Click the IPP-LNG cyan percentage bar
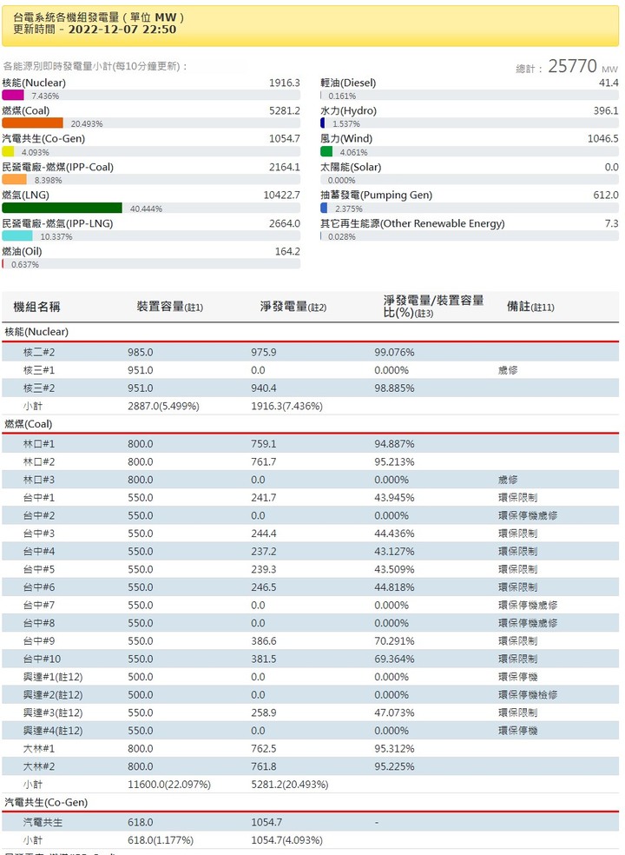Image resolution: width=625 pixels, height=855 pixels. [17, 236]
